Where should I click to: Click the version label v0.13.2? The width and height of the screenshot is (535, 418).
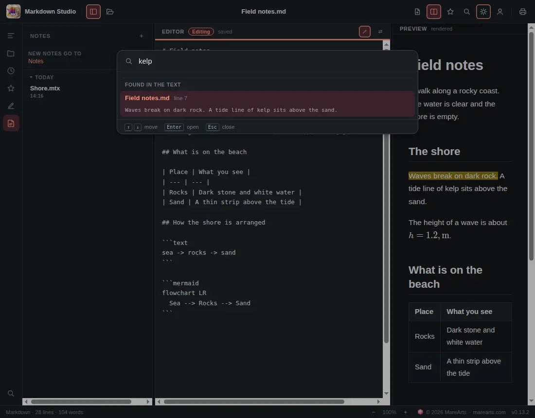coord(520,412)
